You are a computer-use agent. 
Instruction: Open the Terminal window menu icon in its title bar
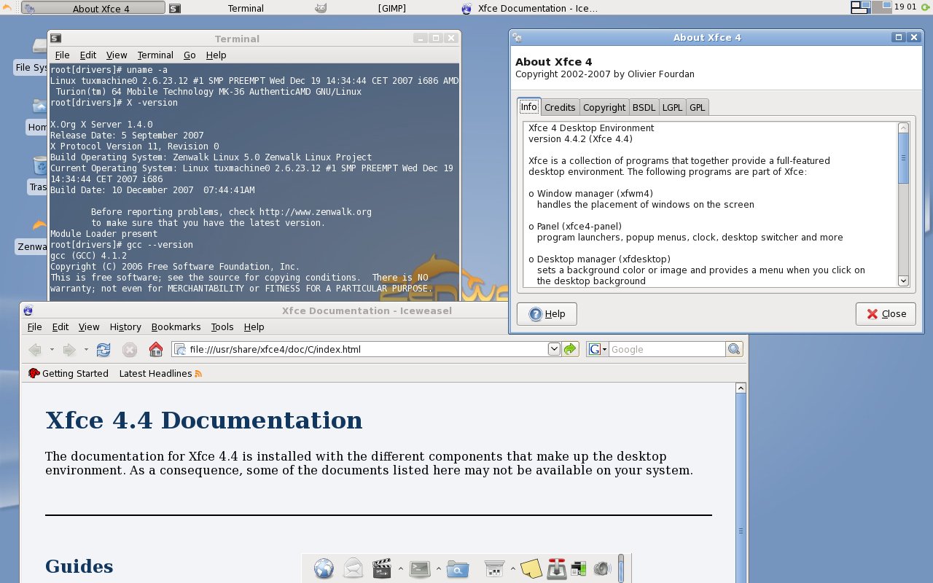[x=56, y=39]
